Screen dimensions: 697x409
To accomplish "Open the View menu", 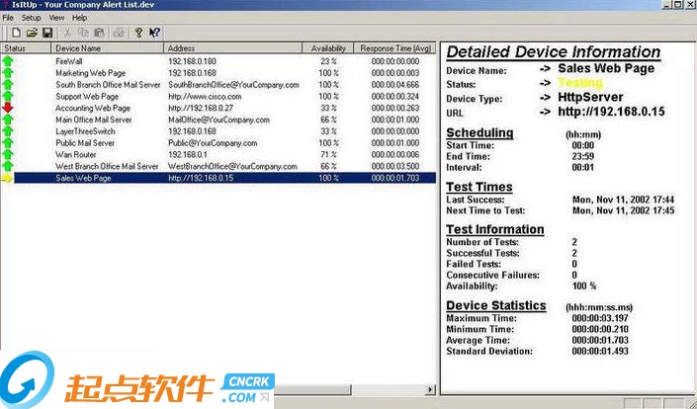I will [56, 18].
